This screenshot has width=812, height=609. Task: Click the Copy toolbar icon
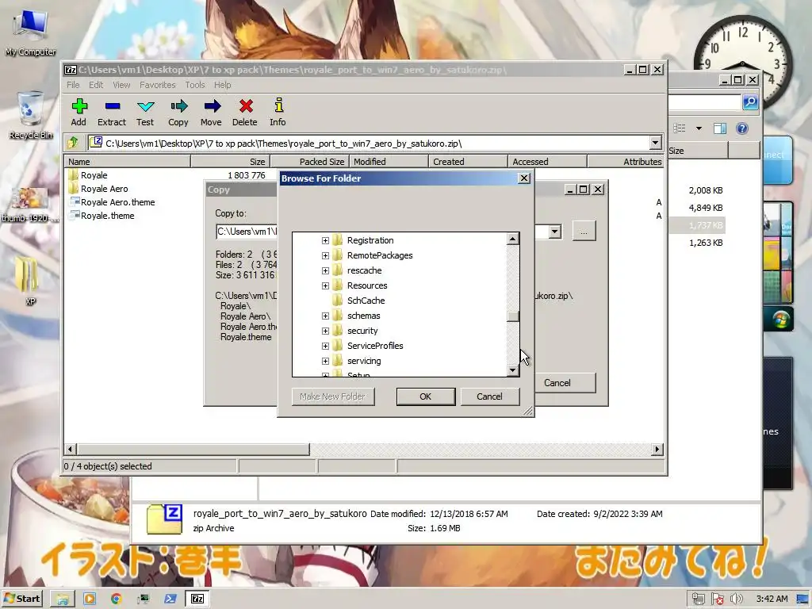pyautogui.click(x=178, y=112)
